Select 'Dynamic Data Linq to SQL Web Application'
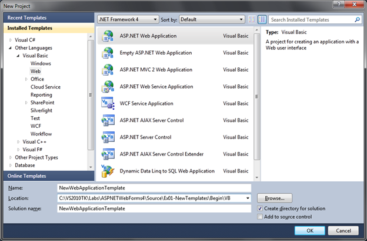The image size is (367, 241). pos(167,171)
